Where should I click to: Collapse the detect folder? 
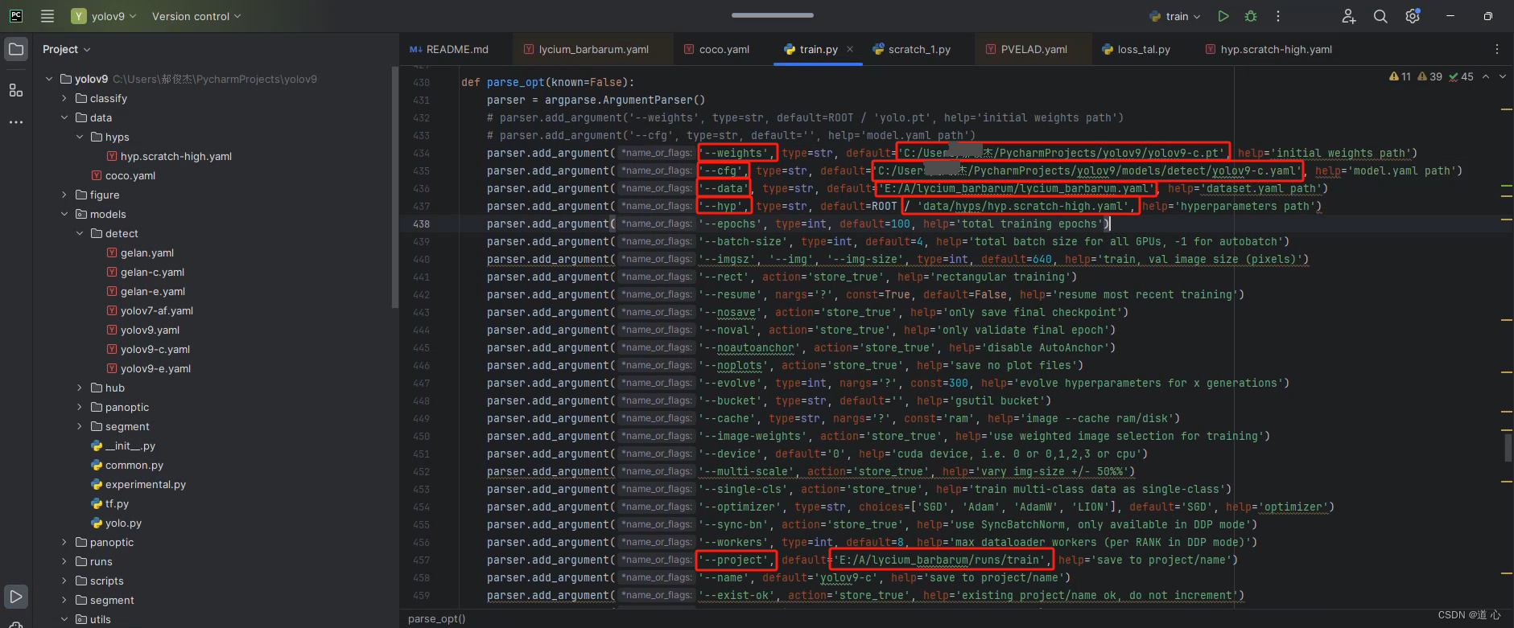pyautogui.click(x=80, y=233)
